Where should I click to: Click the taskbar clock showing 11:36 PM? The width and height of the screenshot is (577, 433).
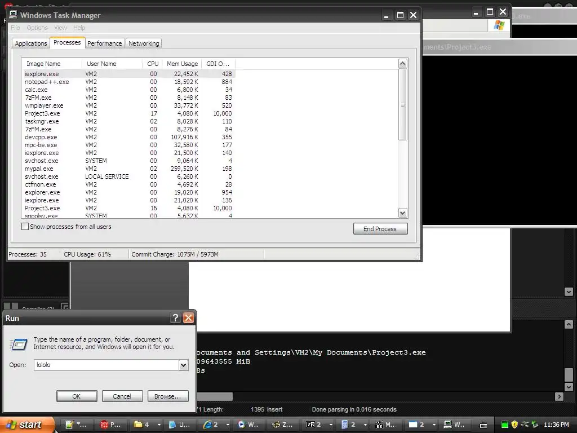click(556, 425)
